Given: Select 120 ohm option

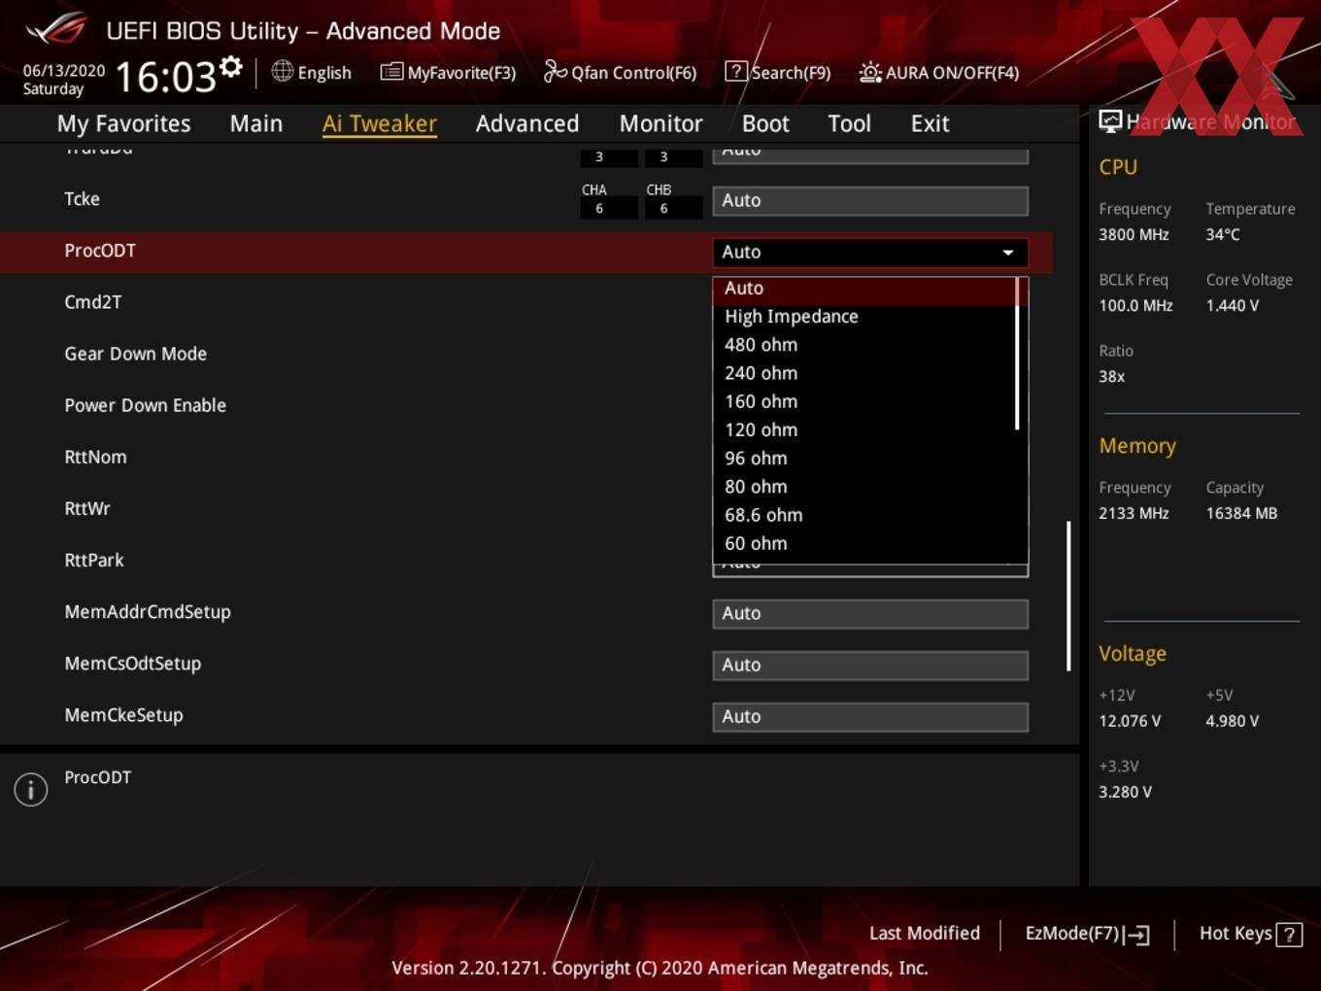Looking at the screenshot, I should pos(864,429).
